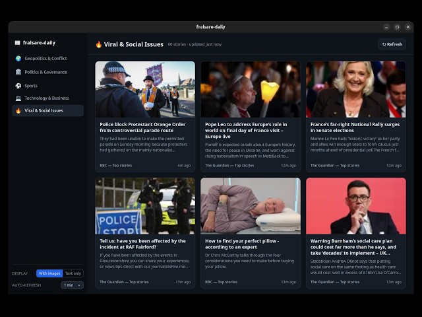
Task: Click The Guardian source on Pope Leo card
Action: point(229,166)
